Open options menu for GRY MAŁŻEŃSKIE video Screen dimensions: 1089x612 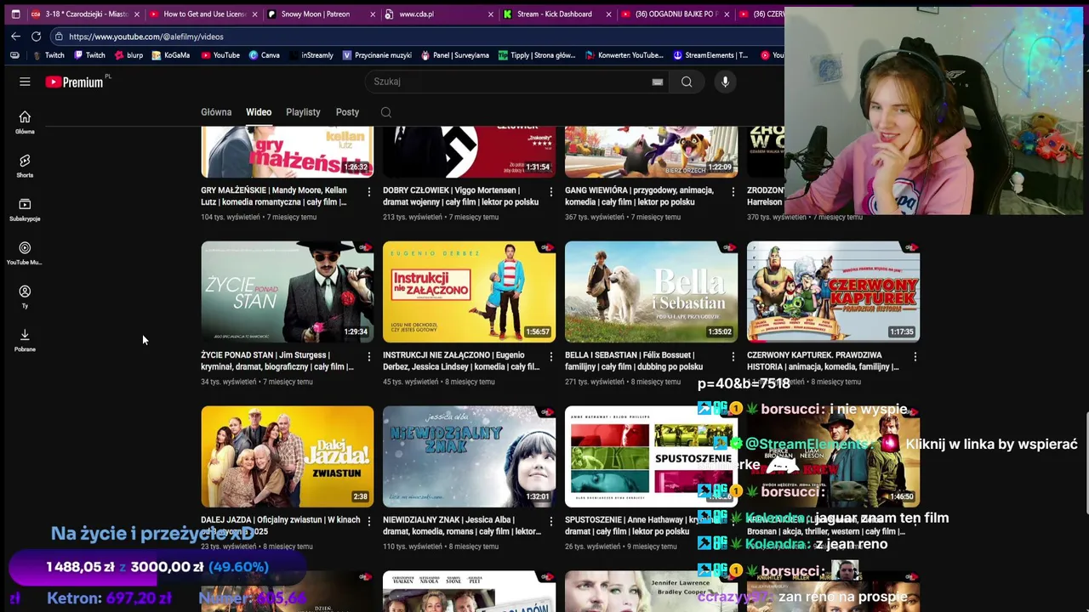(368, 192)
